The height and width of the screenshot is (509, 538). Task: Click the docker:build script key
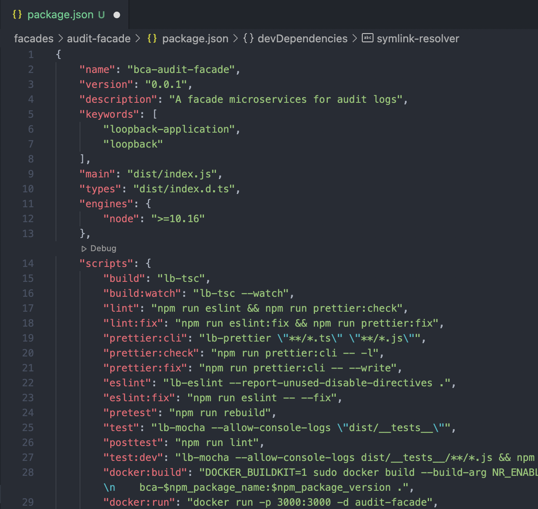[144, 472]
